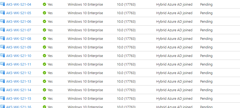Click version 10.0 (17763) in AKS-WK-S21-08 row
The width and height of the screenshot is (240, 108).
coord(126,39)
